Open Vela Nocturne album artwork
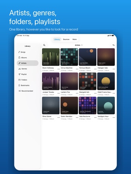 (88, 105)
